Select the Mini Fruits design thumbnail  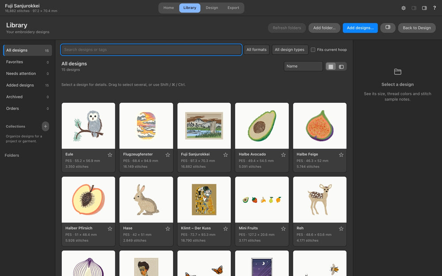pyautogui.click(x=262, y=200)
